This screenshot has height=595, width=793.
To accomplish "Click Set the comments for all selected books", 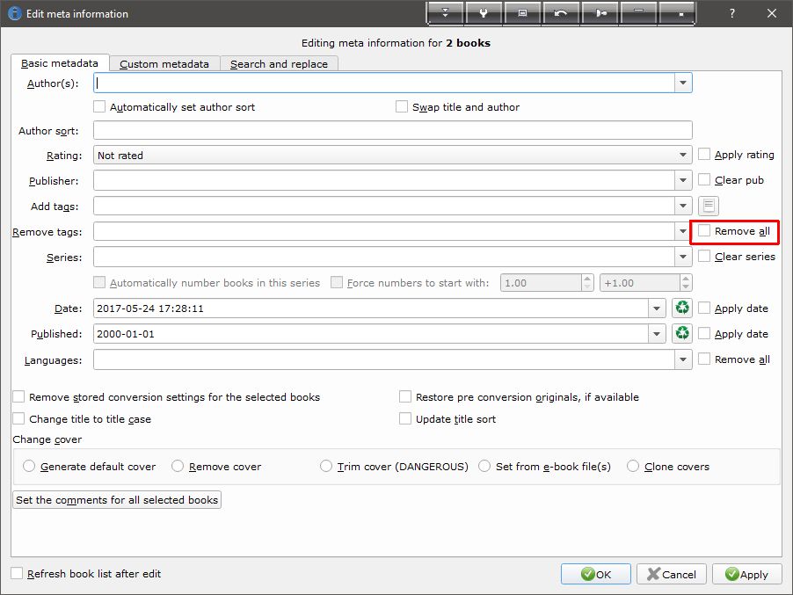I will click(117, 499).
